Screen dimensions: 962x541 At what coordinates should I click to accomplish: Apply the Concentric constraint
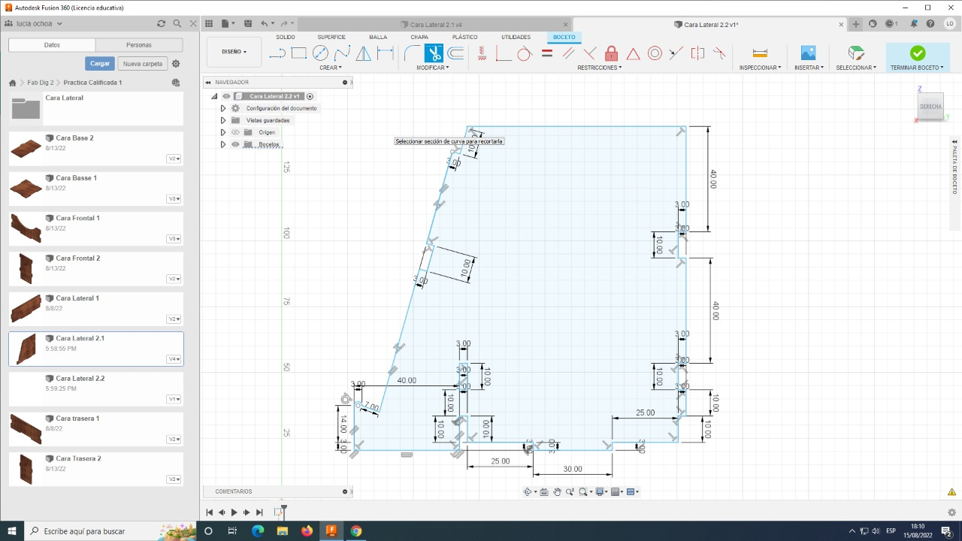click(655, 53)
